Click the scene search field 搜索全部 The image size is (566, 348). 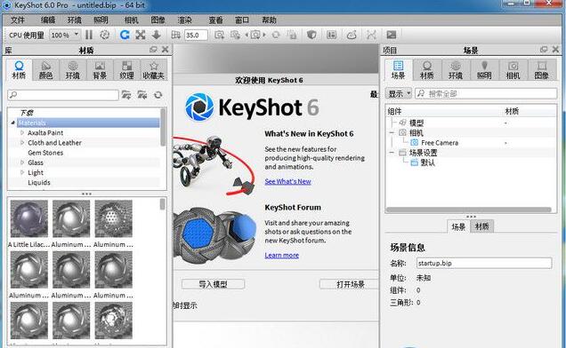(x=486, y=94)
